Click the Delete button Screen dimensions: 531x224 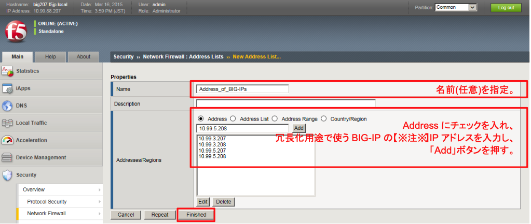[x=224, y=202]
